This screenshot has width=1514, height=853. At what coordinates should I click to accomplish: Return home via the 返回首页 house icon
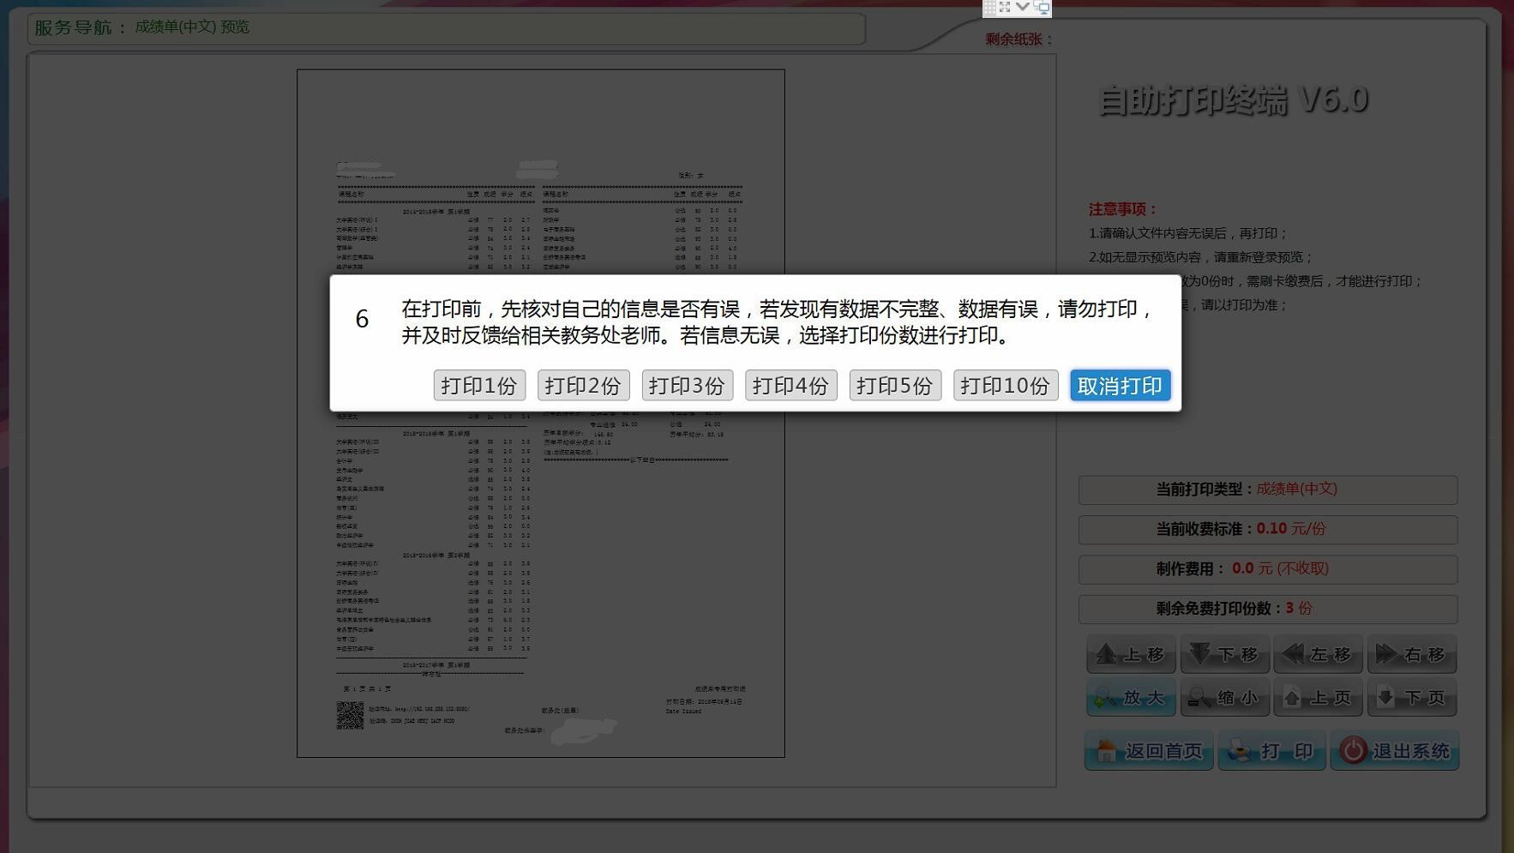click(x=1107, y=751)
